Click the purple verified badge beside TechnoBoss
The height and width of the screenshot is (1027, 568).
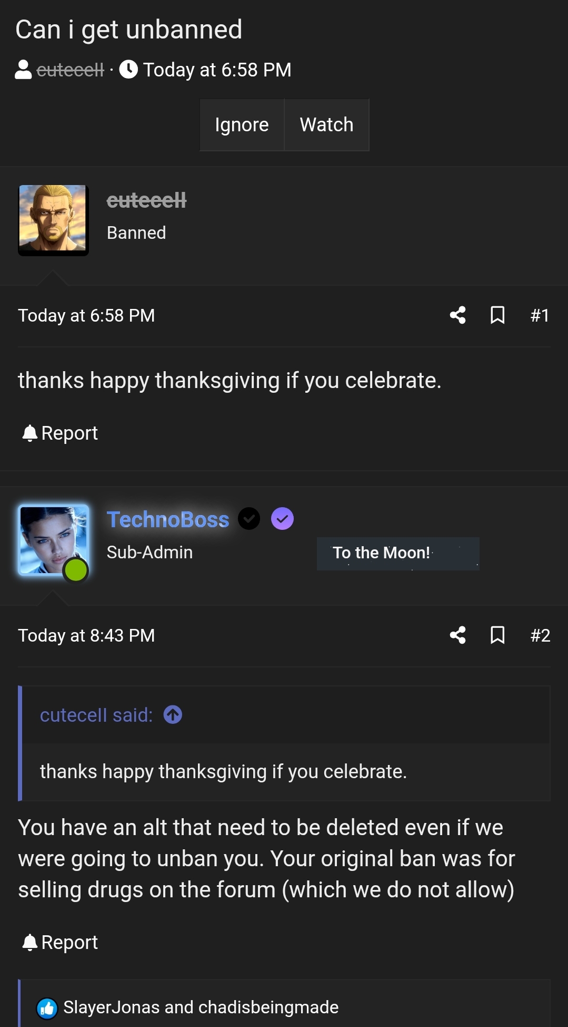click(283, 518)
